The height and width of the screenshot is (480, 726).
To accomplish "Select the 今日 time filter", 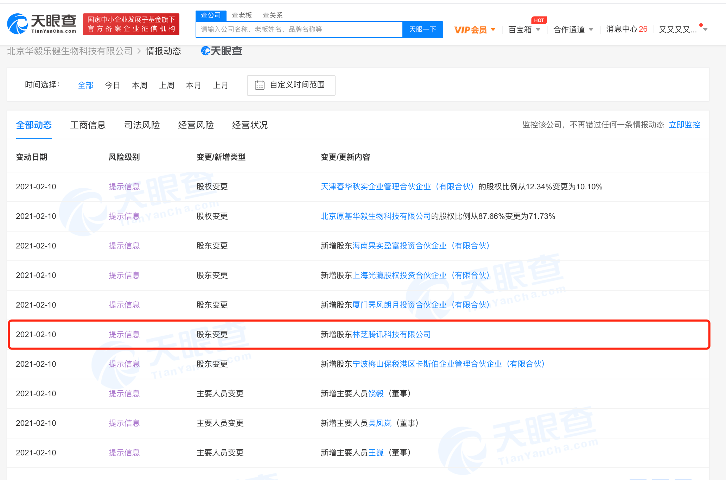I will [x=113, y=85].
